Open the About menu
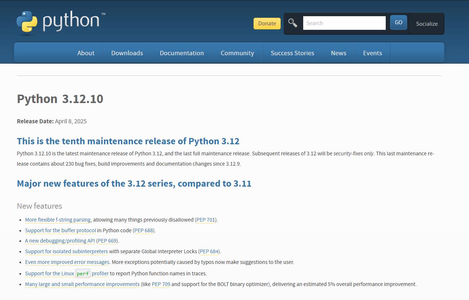The image size is (469, 300). click(86, 53)
